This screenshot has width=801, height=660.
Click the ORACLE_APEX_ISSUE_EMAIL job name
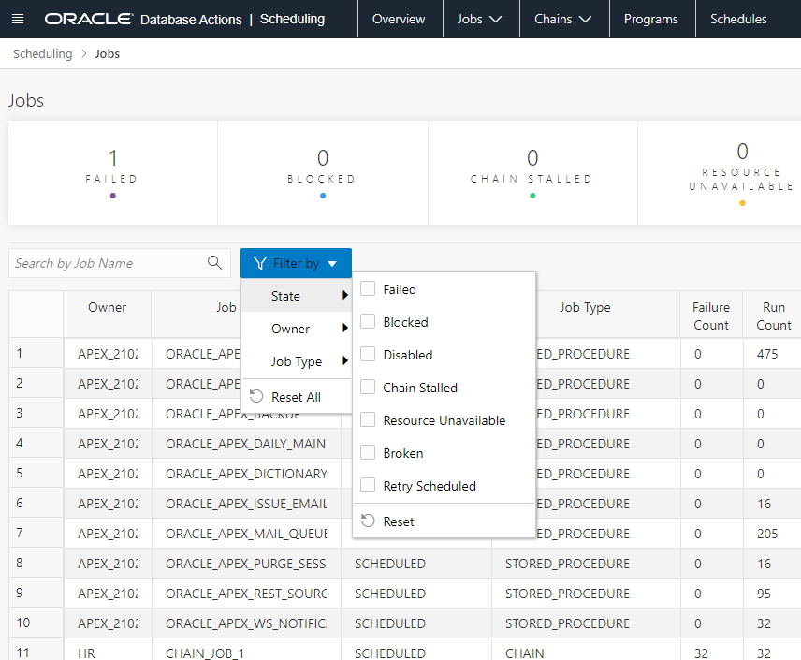(x=246, y=504)
